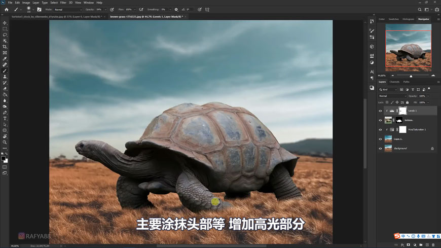
Task: Choose the Horizontal Type tool
Action: point(5,119)
